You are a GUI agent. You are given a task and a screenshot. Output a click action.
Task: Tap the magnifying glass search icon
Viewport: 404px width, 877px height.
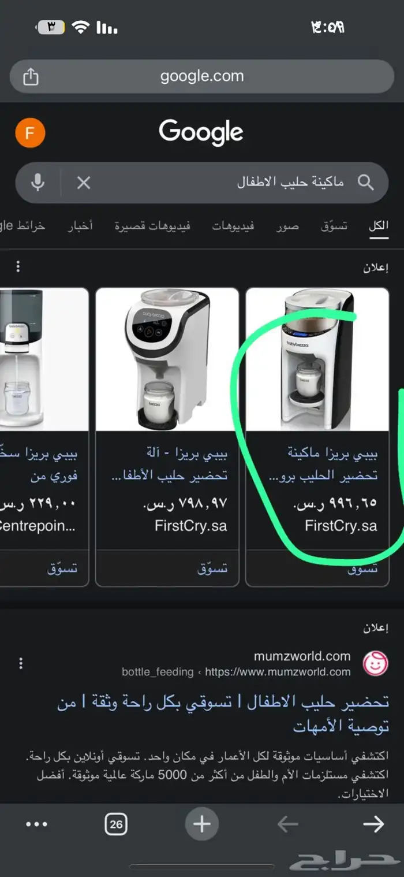(x=366, y=183)
